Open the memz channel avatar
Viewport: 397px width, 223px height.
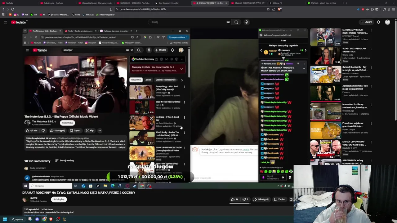[25, 199]
